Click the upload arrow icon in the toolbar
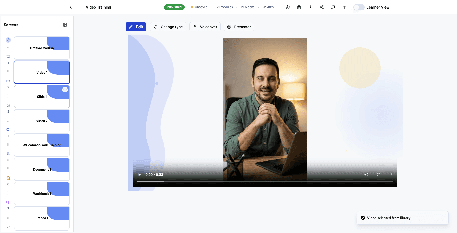The width and height of the screenshot is (457, 233). pos(344,7)
